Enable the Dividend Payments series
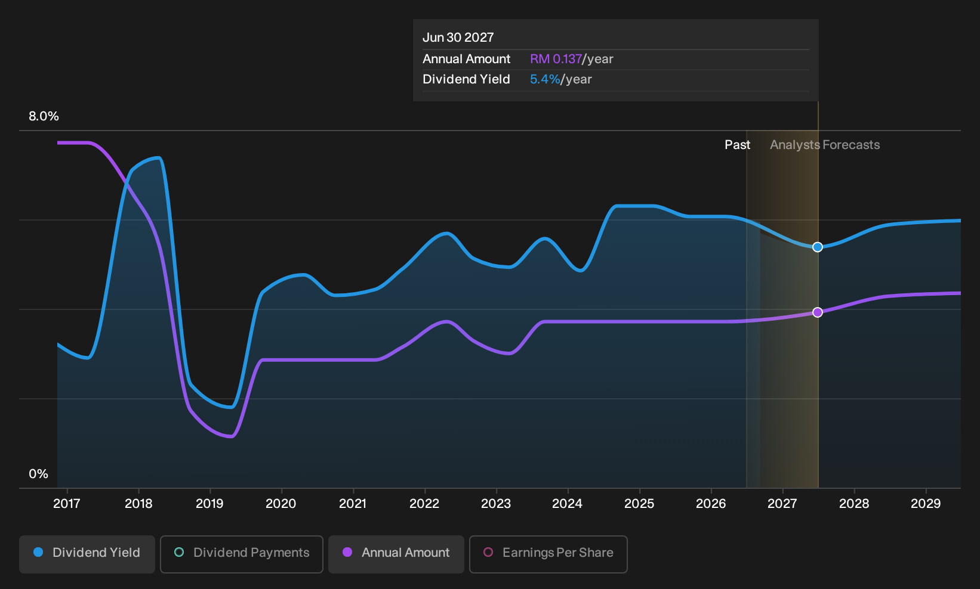 point(242,554)
